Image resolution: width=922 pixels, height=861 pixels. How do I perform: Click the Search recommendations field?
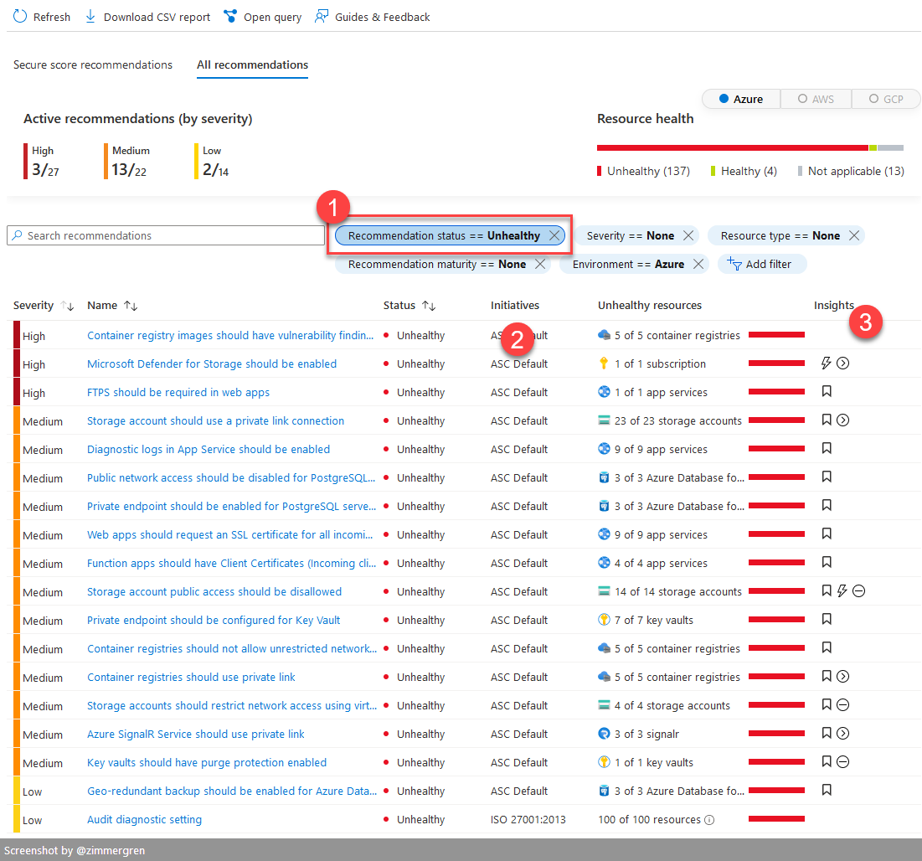(x=165, y=235)
